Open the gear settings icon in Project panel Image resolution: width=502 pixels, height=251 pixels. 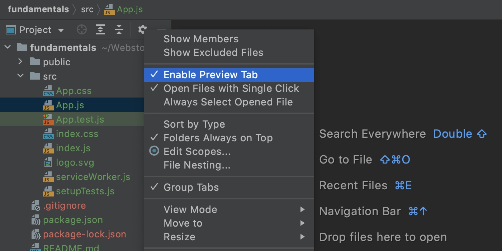143,29
